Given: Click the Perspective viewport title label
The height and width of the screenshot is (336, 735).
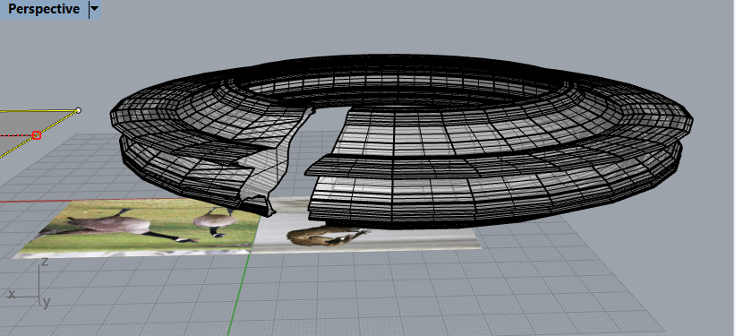Looking at the screenshot, I should coord(44,9).
